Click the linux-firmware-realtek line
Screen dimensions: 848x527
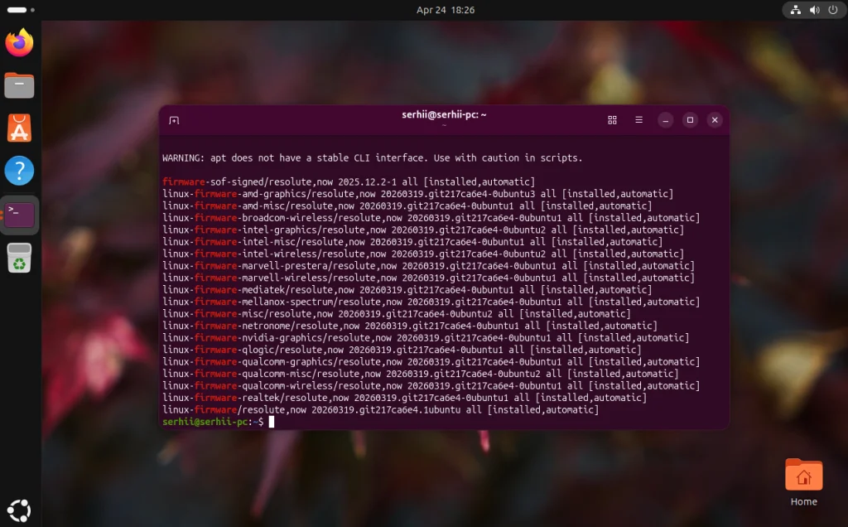coord(404,398)
